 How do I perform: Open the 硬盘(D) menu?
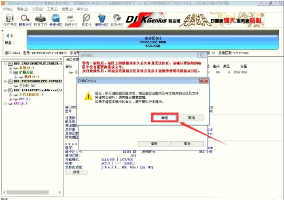click(23, 9)
